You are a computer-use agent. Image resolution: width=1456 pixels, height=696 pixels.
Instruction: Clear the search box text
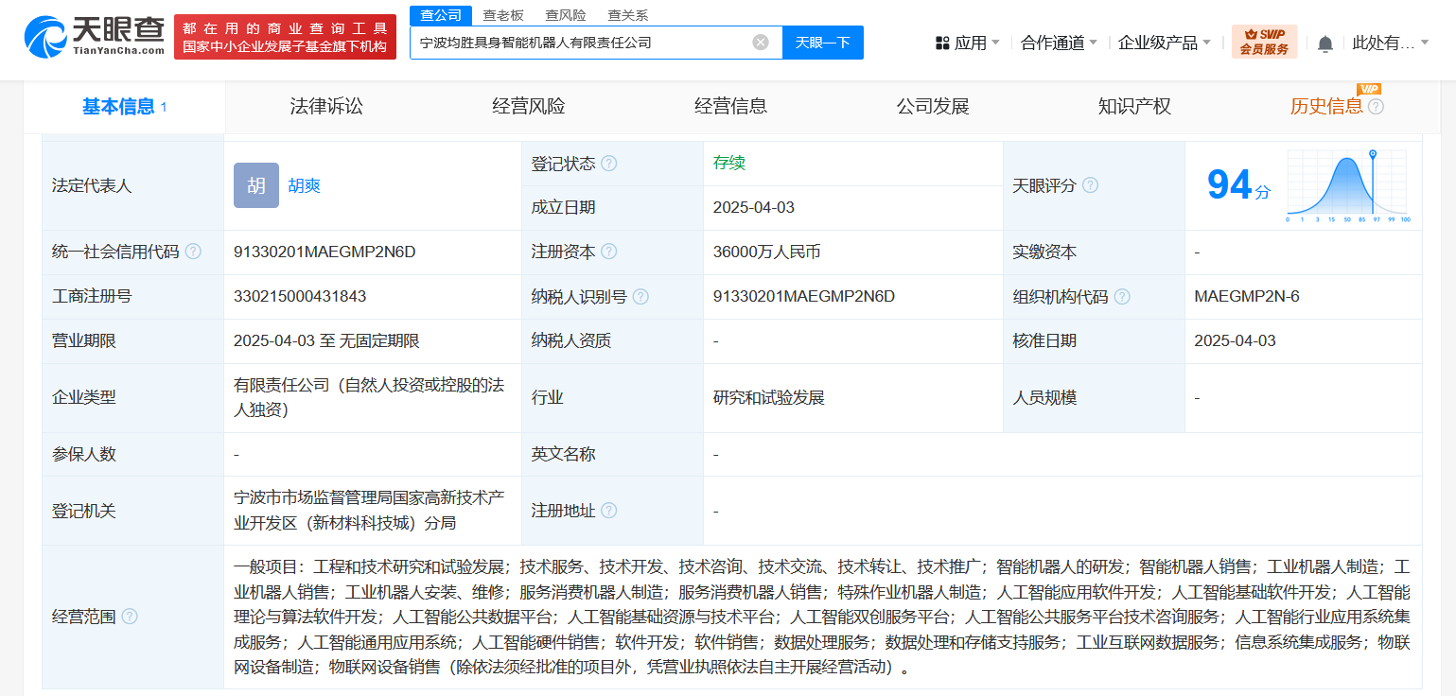(761, 43)
